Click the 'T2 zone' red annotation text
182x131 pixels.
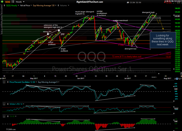[x=127, y=57]
